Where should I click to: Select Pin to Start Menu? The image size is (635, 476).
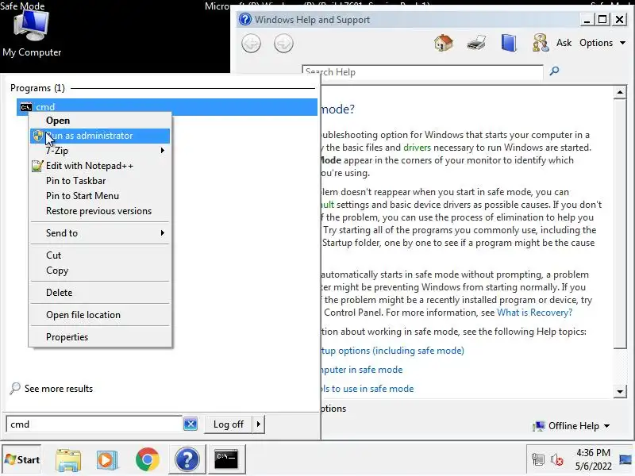pyautogui.click(x=100, y=195)
